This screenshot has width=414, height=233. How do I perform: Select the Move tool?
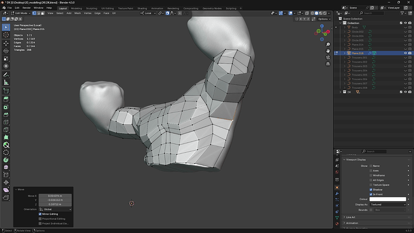click(6, 43)
